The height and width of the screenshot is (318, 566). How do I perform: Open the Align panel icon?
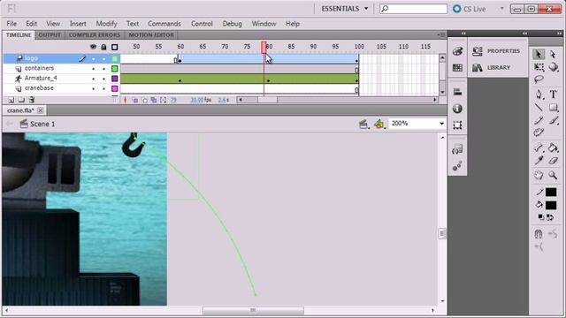click(x=457, y=92)
